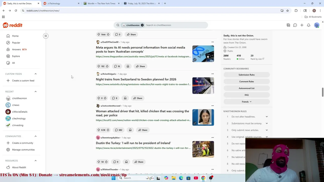
Task: Open Submission Rules bookmark button
Action: (x=247, y=75)
